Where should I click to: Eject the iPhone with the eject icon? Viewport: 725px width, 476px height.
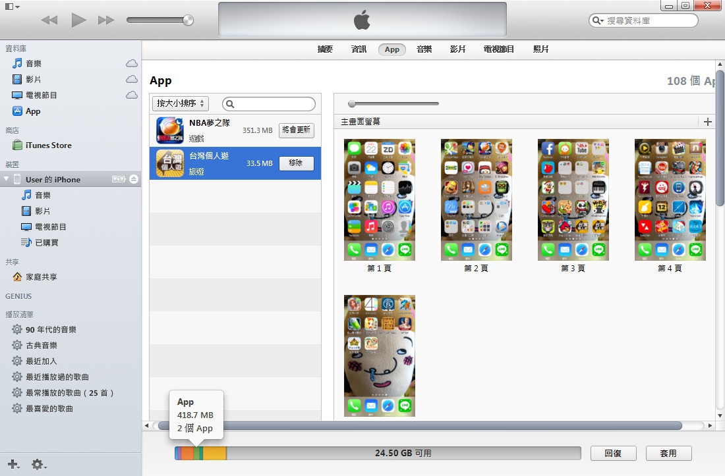pos(134,179)
